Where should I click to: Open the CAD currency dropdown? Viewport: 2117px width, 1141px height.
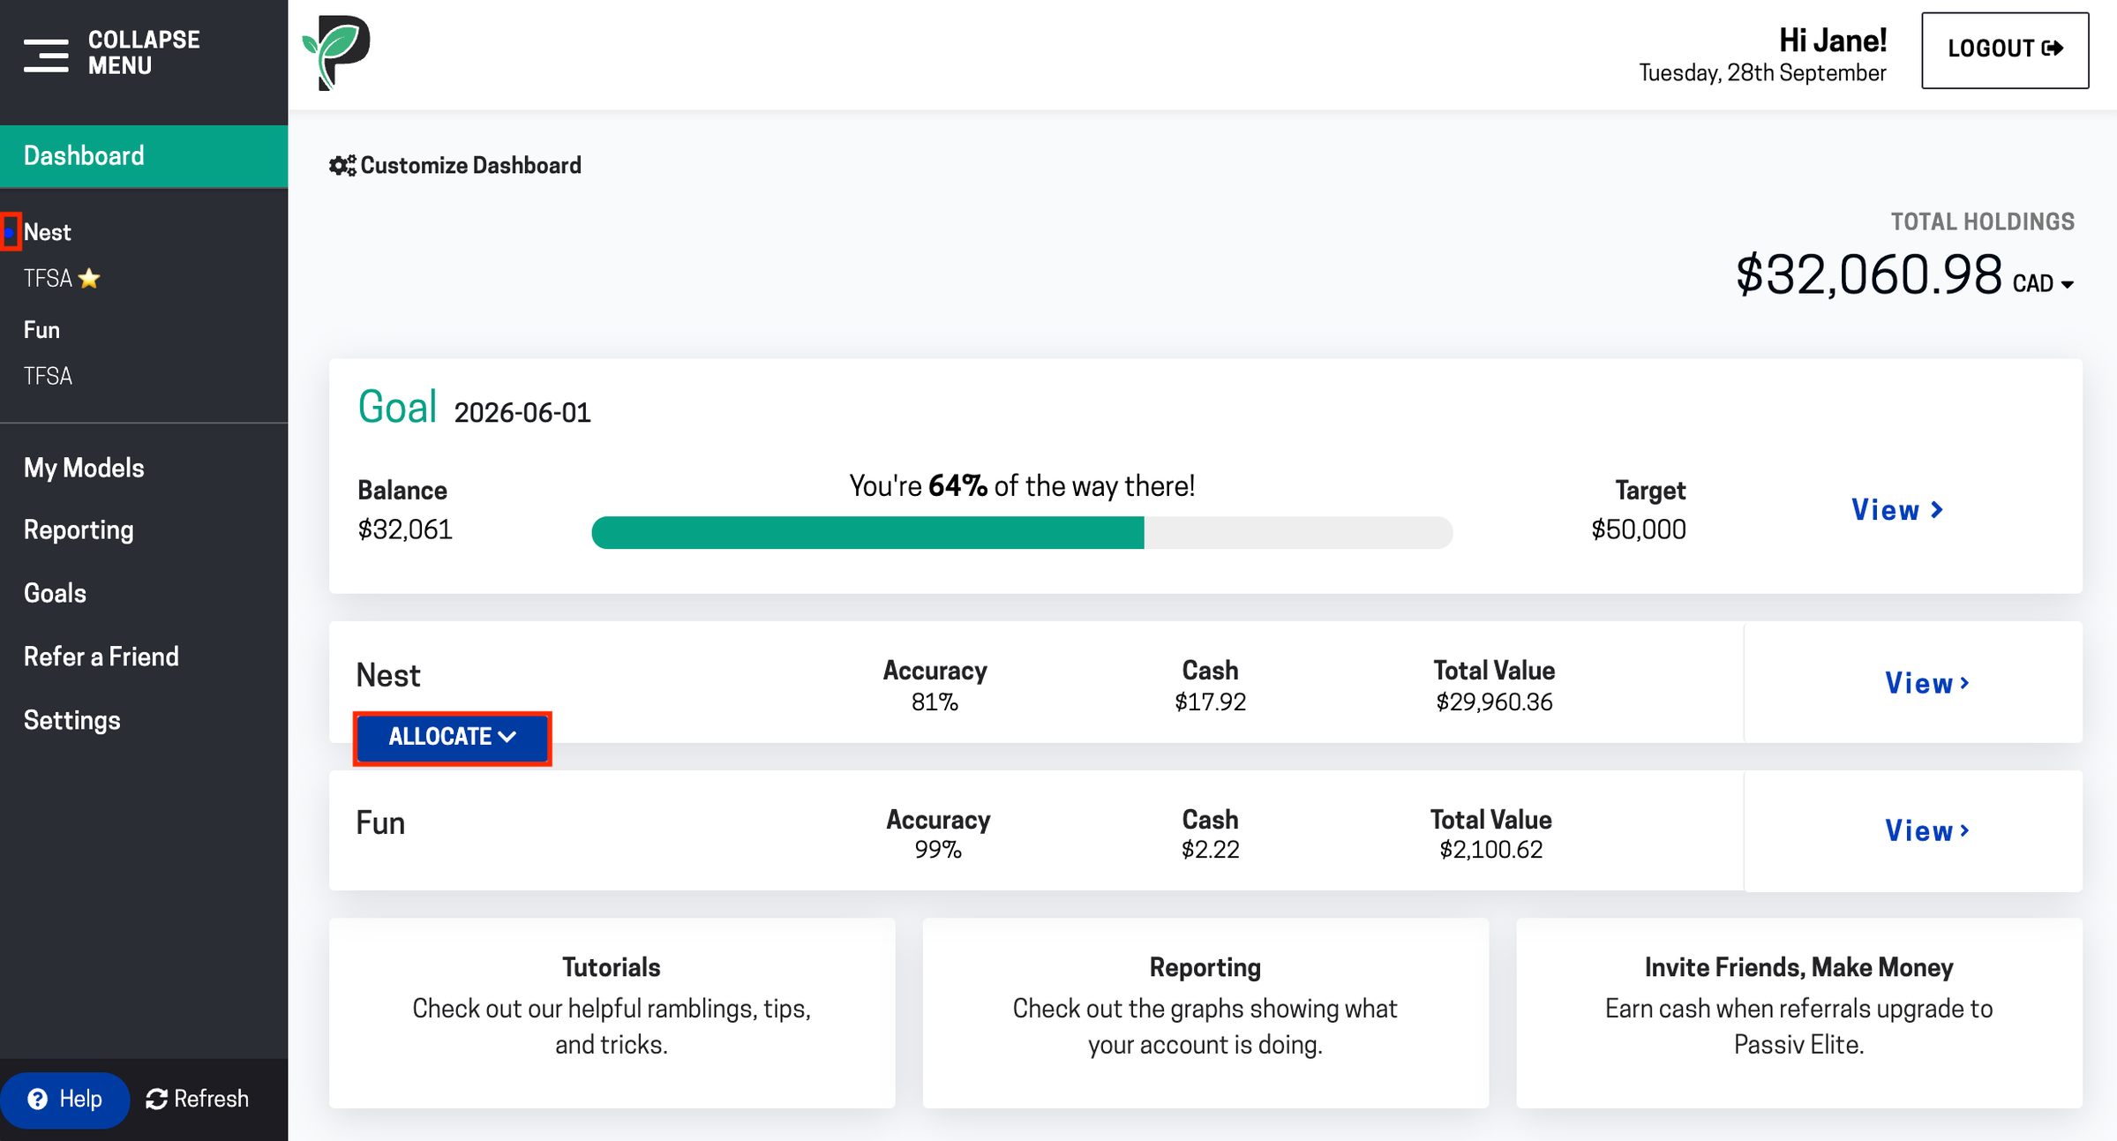[2042, 284]
